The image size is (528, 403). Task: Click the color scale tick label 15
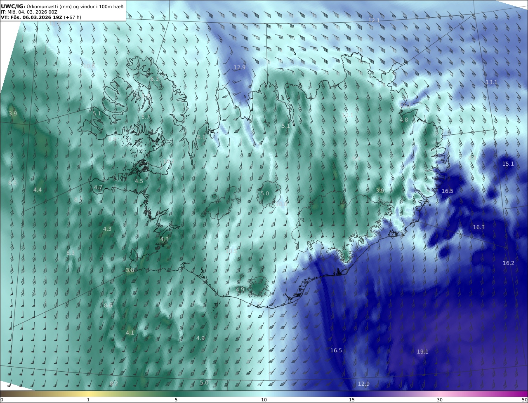(x=352, y=400)
